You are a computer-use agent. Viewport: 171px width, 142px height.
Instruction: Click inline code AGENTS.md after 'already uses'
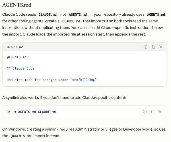click(156, 14)
